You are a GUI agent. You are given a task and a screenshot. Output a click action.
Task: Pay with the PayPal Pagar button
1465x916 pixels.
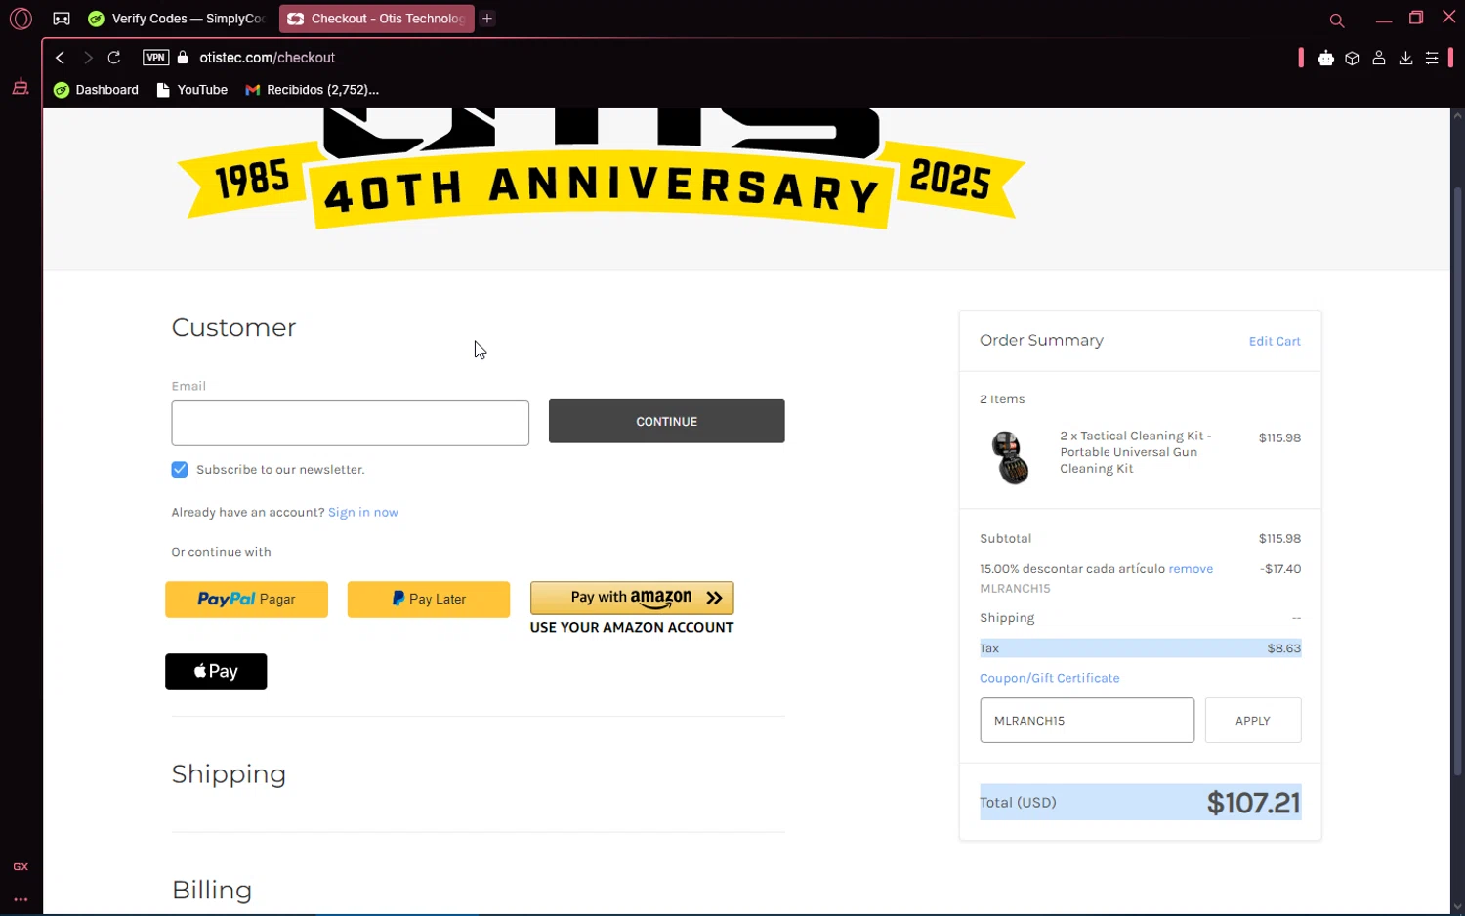246,599
